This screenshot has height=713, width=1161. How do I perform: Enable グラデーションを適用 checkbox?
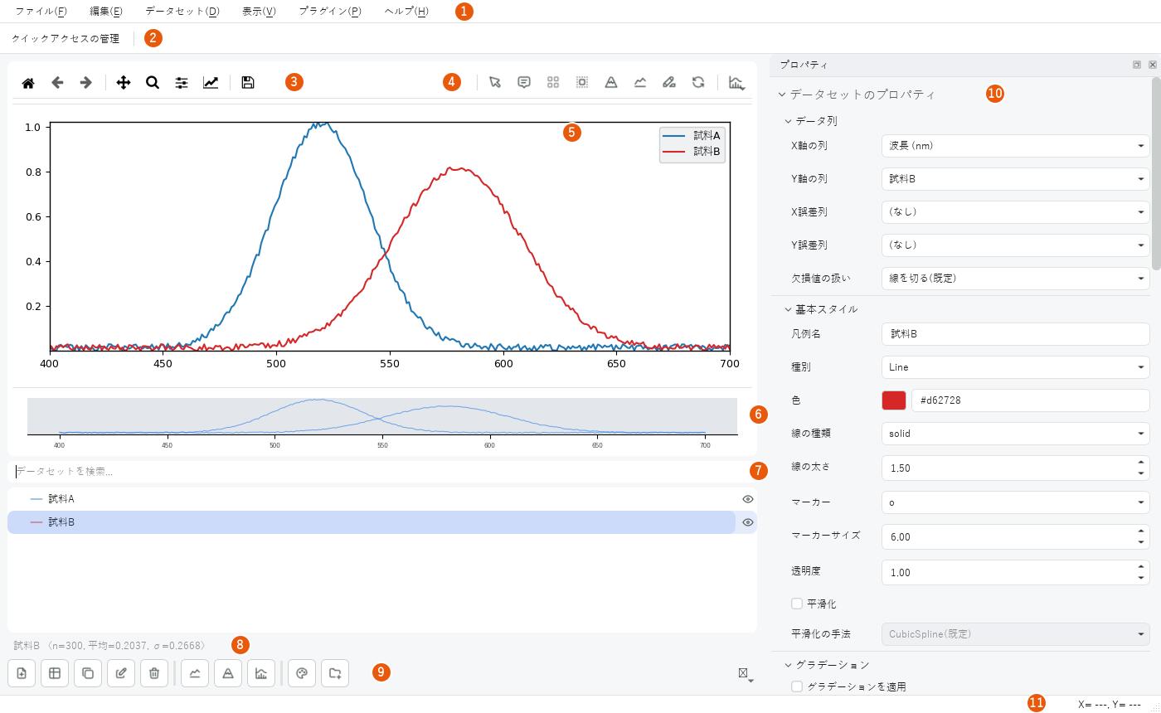pos(797,686)
